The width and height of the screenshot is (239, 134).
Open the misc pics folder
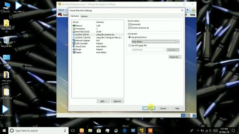6,77
